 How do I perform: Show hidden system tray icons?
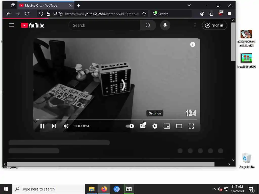click(x=214, y=189)
